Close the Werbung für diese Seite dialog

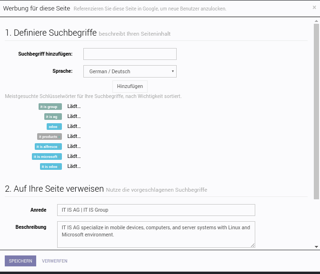(314, 7)
